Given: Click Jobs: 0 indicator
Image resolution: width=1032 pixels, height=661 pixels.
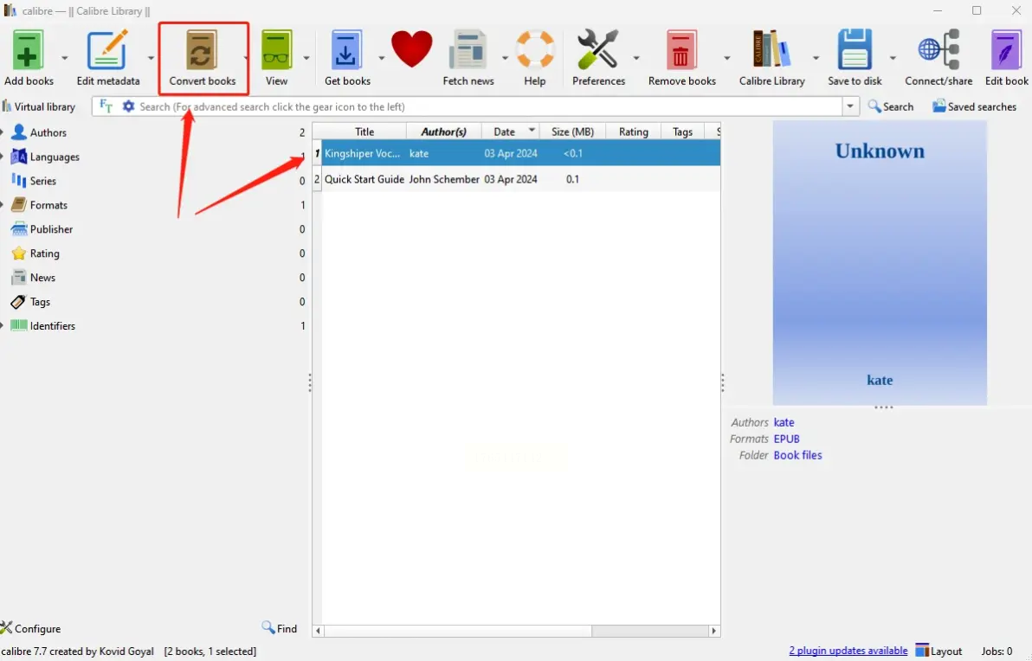Looking at the screenshot, I should click(997, 651).
